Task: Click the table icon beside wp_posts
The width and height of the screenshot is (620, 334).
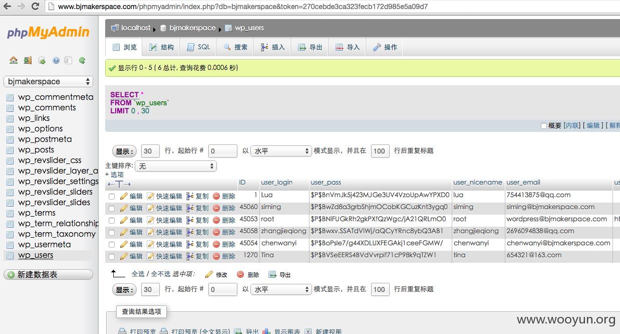Action: [10, 150]
